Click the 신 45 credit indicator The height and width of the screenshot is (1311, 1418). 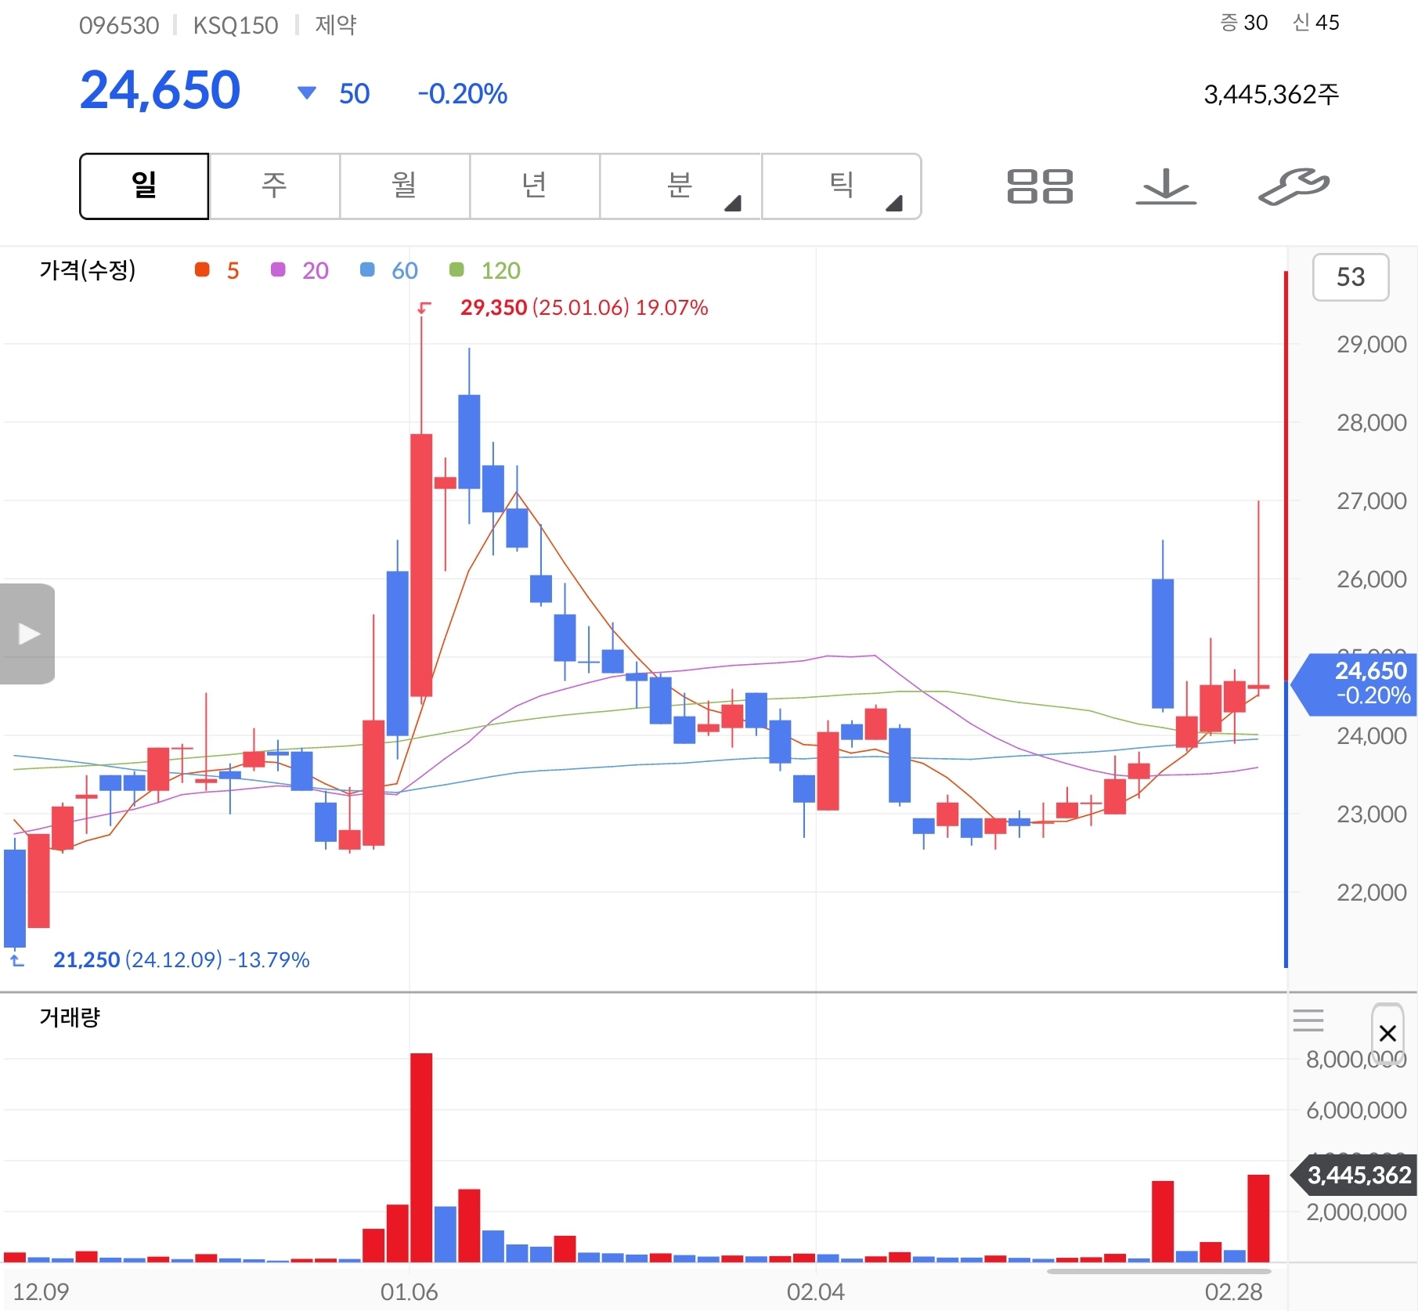[x=1316, y=23]
